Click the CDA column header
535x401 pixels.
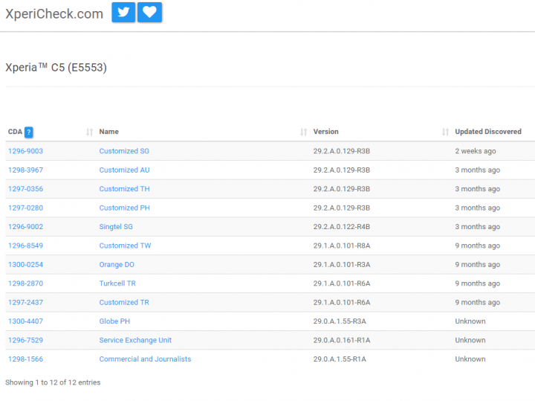(15, 132)
